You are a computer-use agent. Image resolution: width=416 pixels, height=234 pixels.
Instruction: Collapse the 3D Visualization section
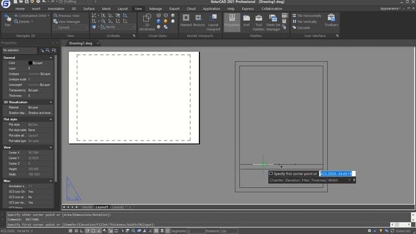pyautogui.click(x=51, y=102)
